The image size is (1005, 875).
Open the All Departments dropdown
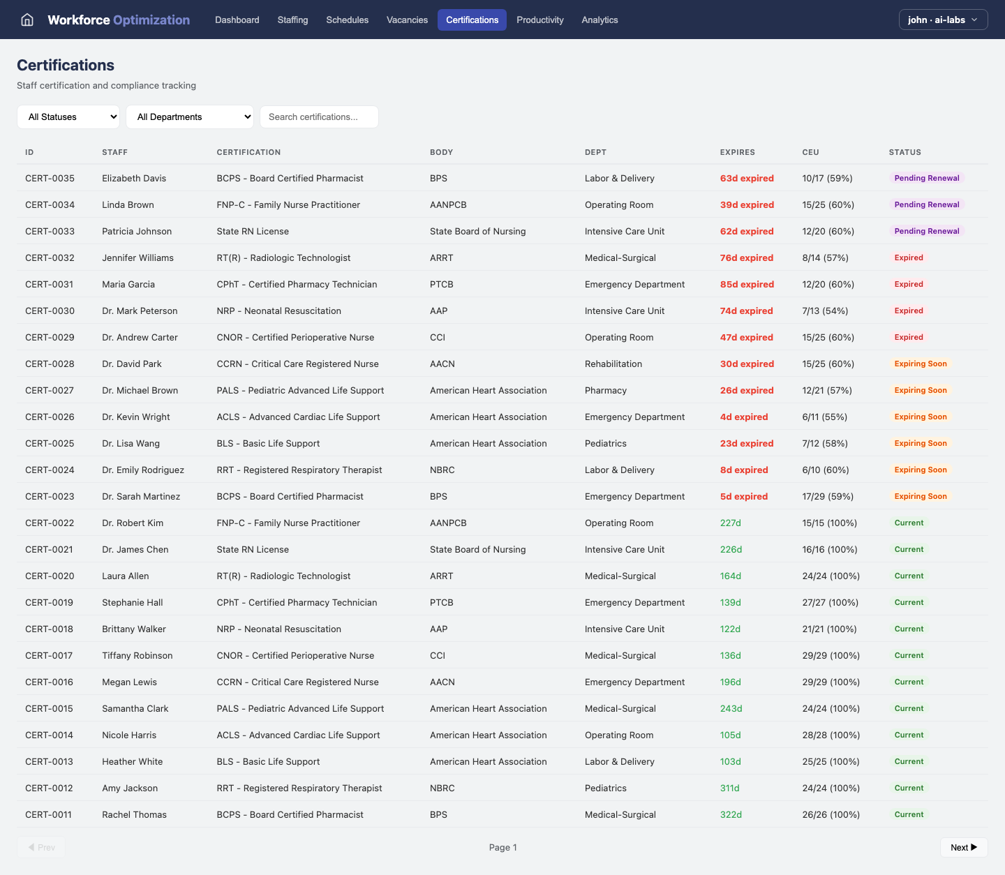(189, 117)
